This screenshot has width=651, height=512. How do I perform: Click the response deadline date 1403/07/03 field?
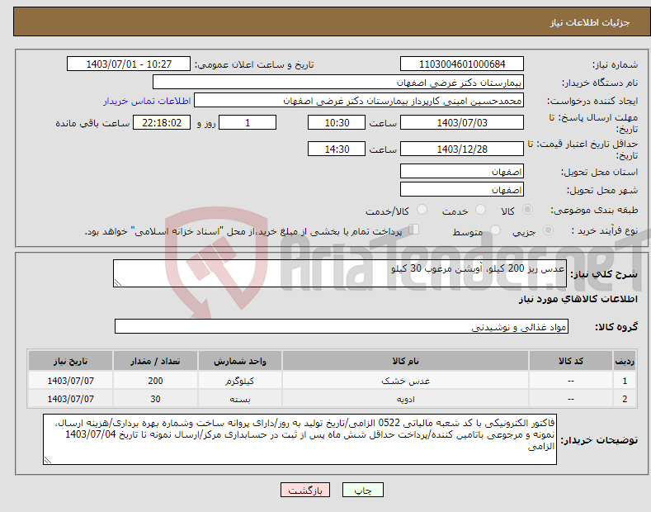click(x=462, y=122)
